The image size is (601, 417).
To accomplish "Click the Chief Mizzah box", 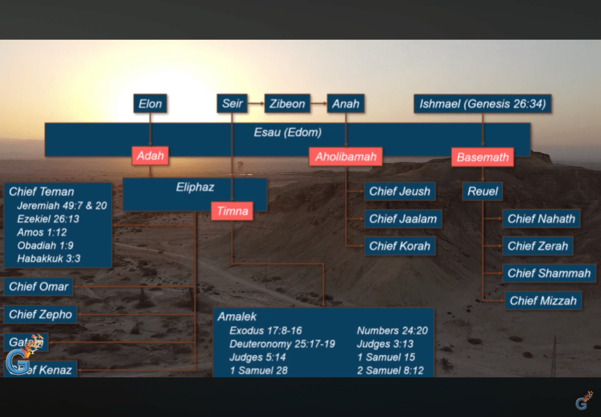I will pos(543,301).
